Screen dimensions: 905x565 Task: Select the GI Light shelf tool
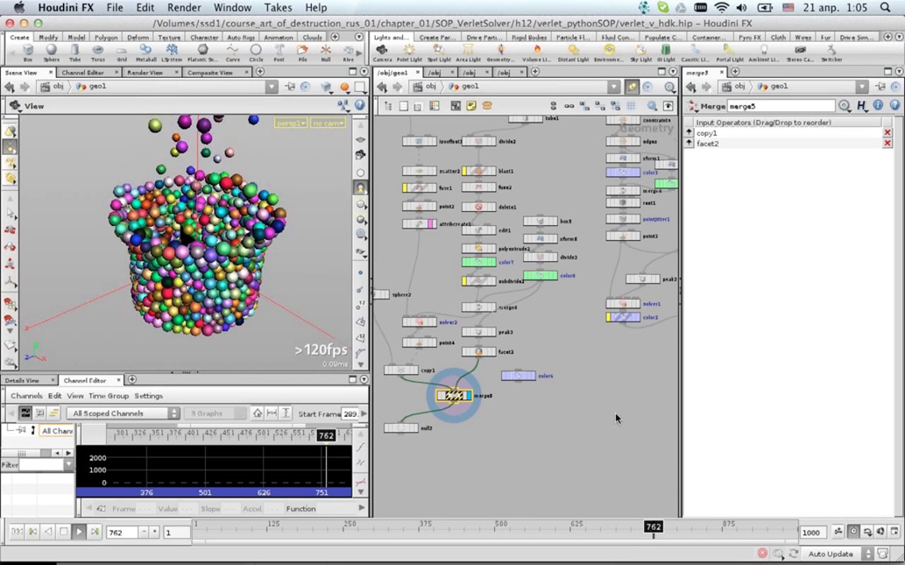point(666,52)
